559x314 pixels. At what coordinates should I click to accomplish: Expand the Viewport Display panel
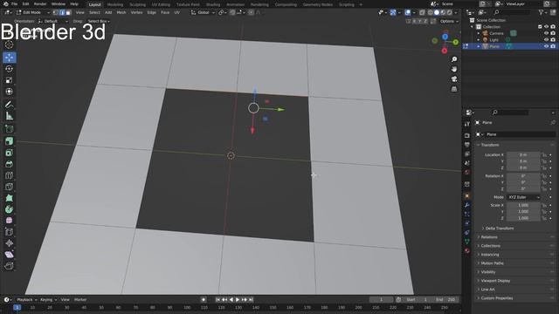click(495, 281)
